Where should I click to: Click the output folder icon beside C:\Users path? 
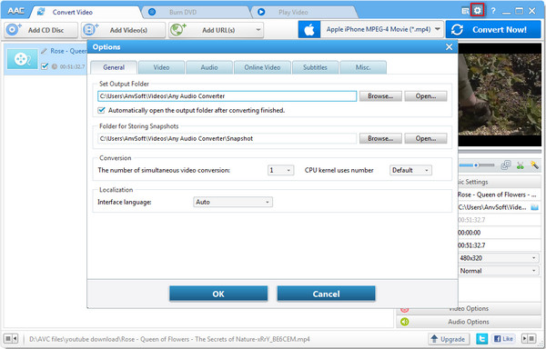pos(534,207)
